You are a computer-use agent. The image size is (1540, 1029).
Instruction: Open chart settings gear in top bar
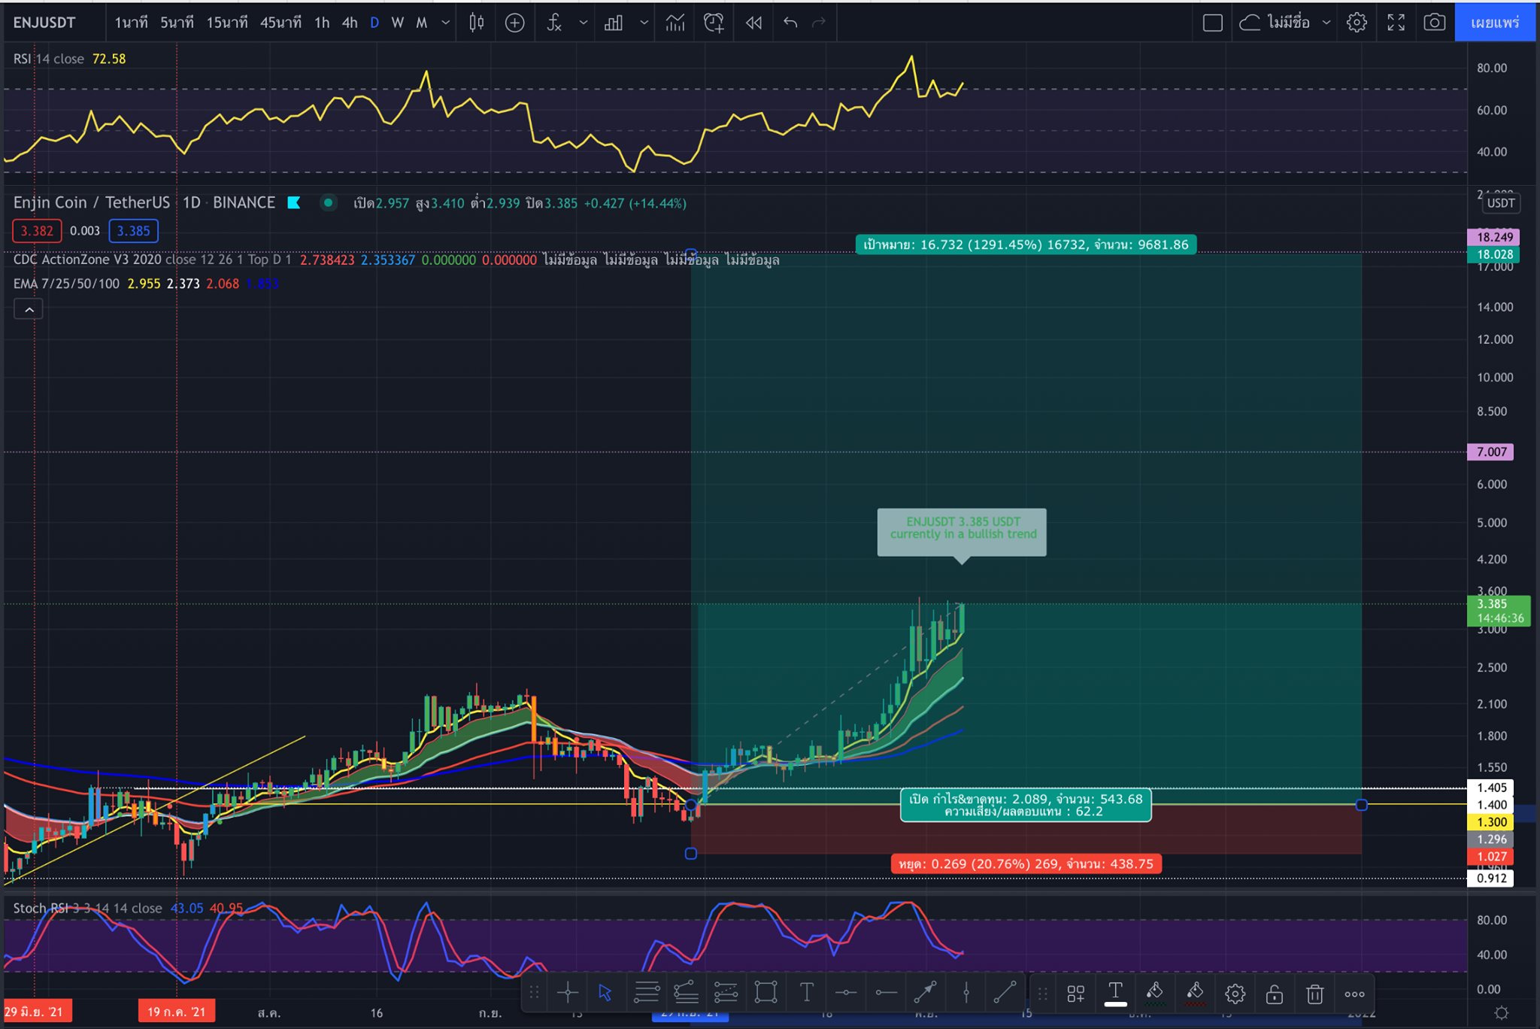[x=1357, y=23]
